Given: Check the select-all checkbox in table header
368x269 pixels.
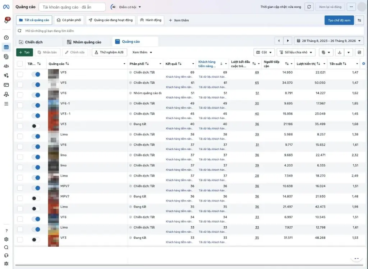Looking at the screenshot, I should coord(20,64).
